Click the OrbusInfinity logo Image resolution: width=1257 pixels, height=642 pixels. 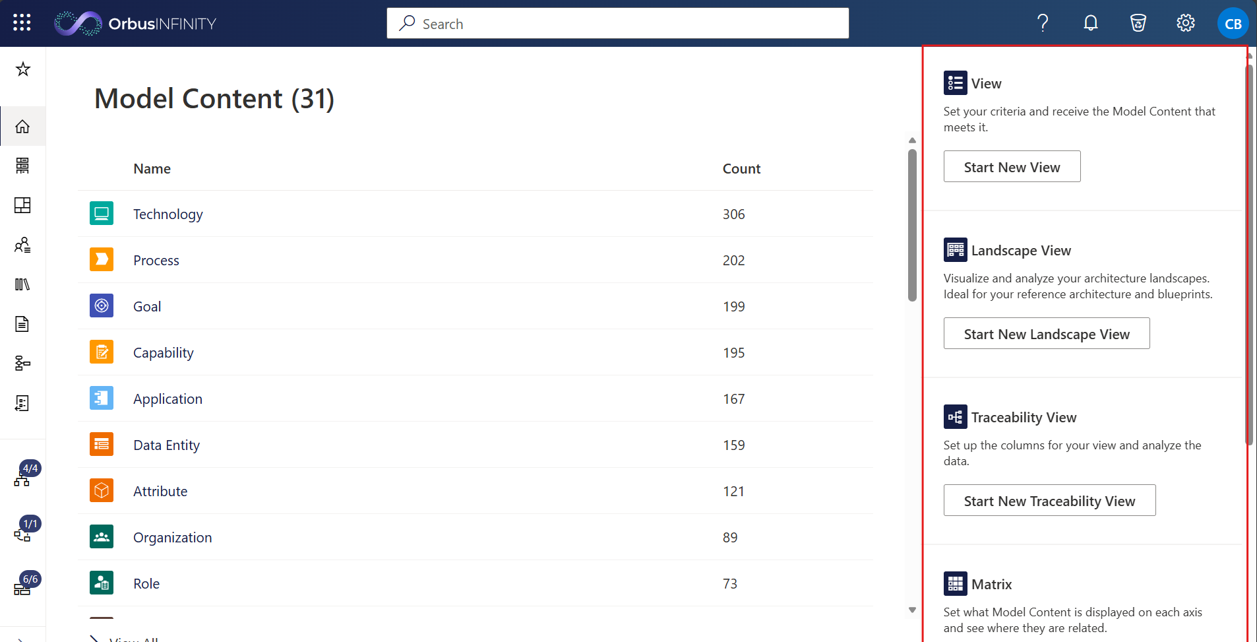point(135,24)
